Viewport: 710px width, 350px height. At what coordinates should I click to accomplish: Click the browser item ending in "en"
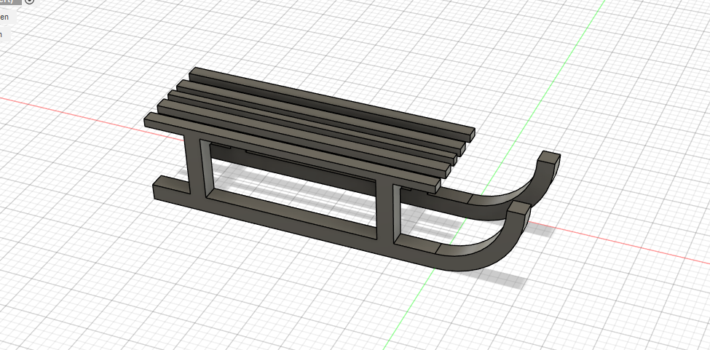click(7, 18)
